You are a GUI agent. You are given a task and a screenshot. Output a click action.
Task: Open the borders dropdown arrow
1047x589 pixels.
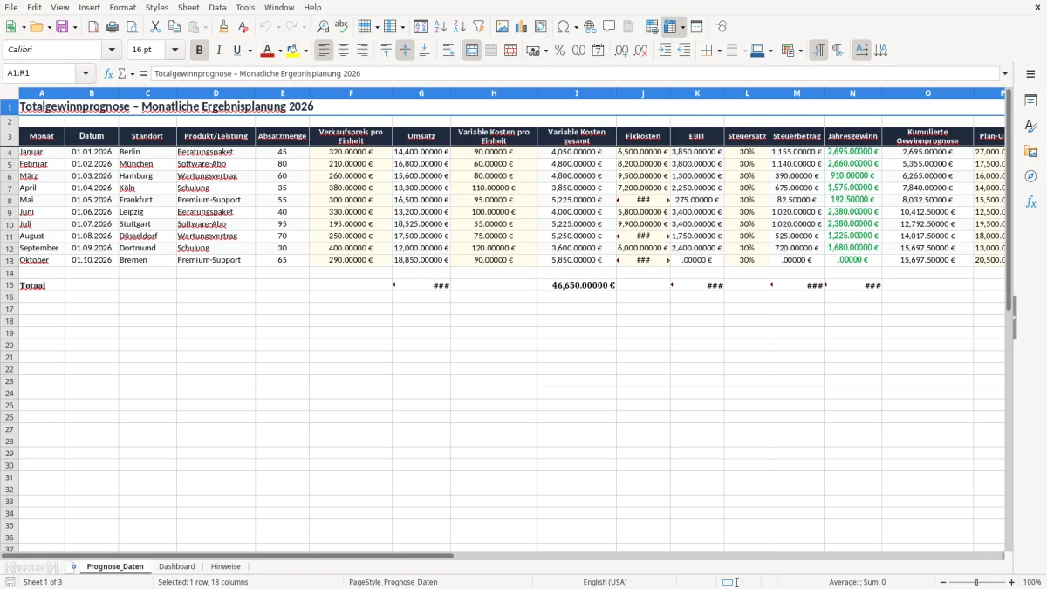pos(718,51)
